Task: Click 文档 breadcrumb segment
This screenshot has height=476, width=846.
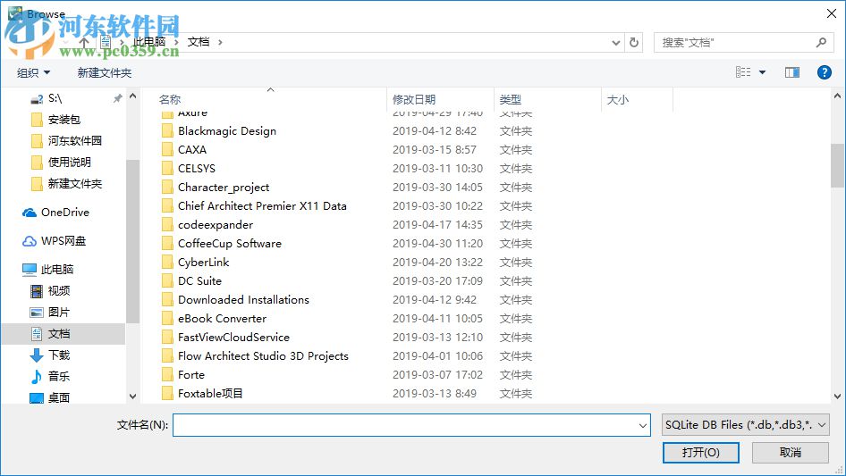Action: [198, 42]
